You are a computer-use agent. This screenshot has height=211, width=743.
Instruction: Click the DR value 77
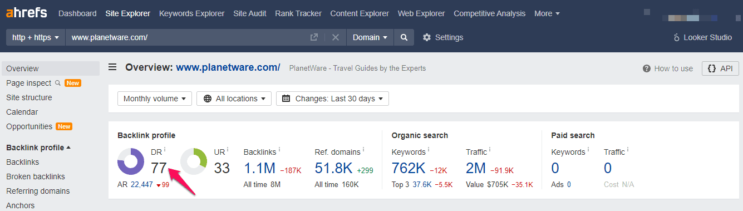click(159, 168)
